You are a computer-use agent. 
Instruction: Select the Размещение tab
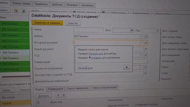click(56, 89)
